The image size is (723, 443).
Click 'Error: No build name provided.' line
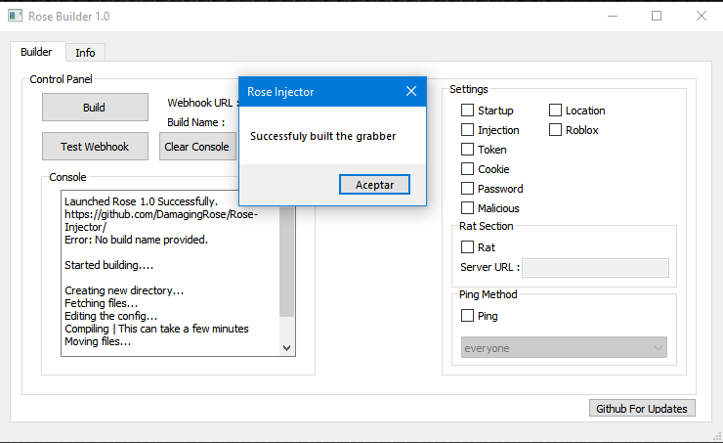tap(136, 240)
